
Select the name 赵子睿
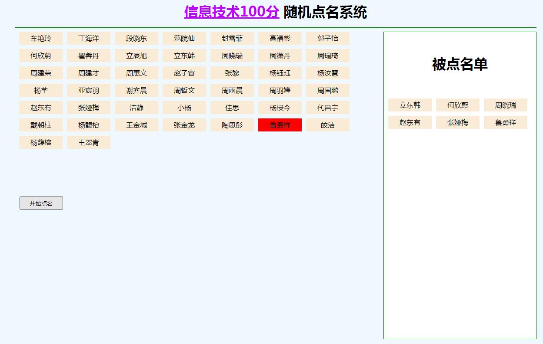(x=184, y=73)
